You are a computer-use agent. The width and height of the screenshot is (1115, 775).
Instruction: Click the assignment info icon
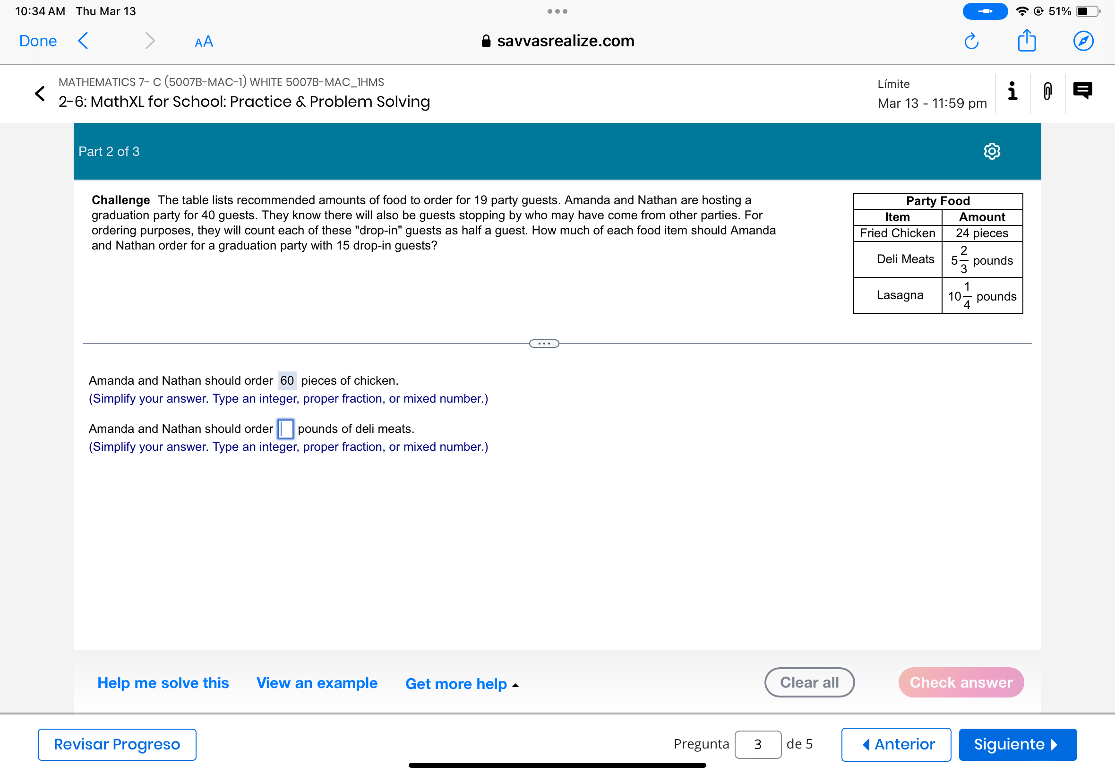click(1012, 91)
